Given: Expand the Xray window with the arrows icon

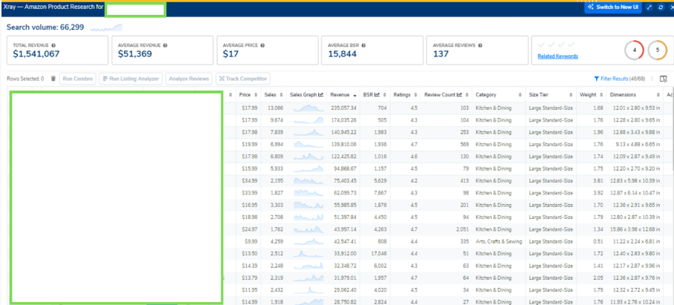Looking at the screenshot, I should (649, 7).
